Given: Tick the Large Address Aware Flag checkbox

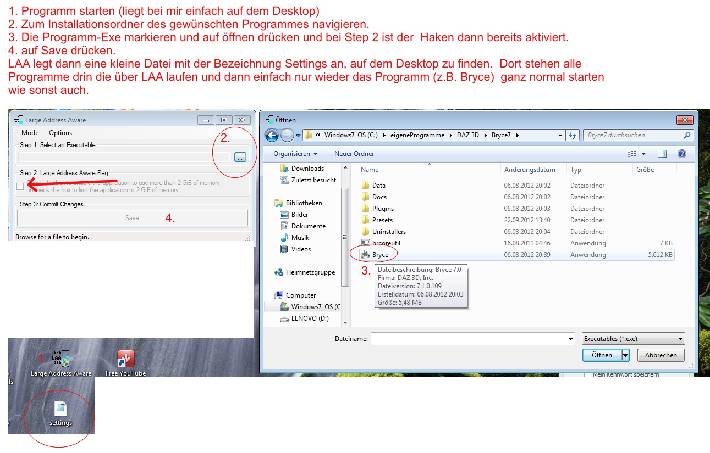Looking at the screenshot, I should pyautogui.click(x=20, y=187).
